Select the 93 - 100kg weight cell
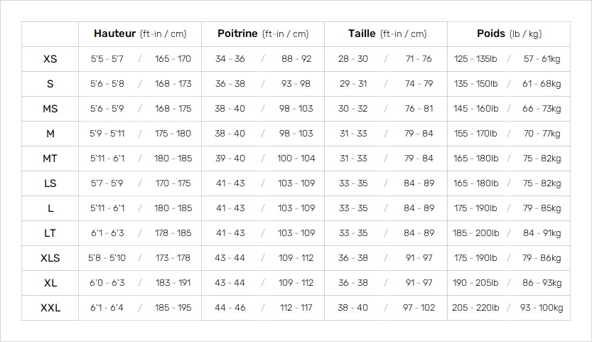 (542, 308)
